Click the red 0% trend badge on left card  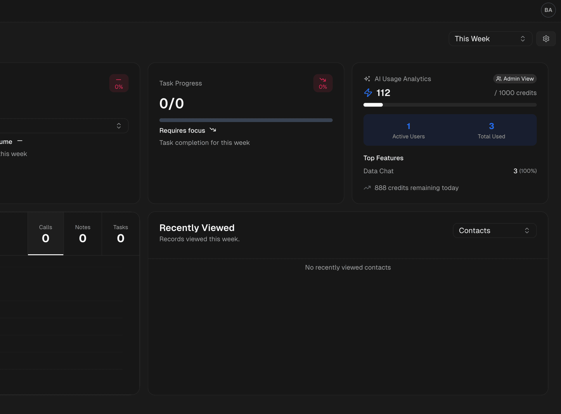[x=119, y=83]
